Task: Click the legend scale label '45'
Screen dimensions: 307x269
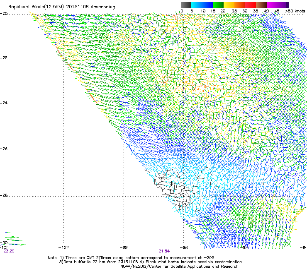Action: [277, 11]
